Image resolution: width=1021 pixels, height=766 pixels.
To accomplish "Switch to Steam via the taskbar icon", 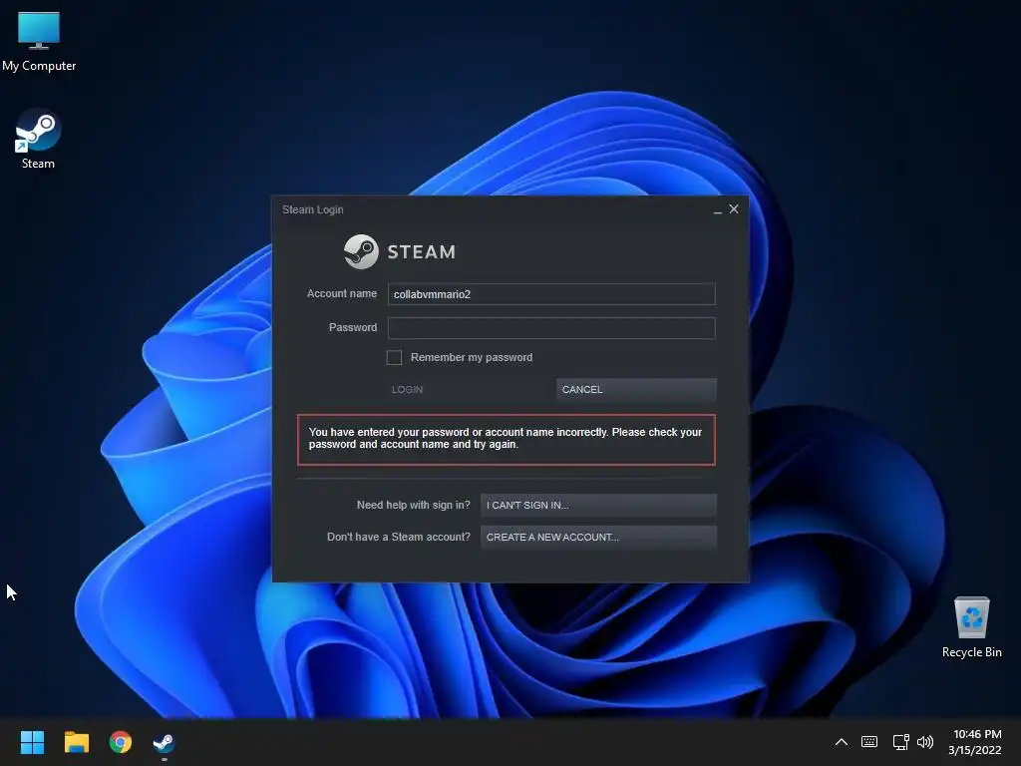I will pos(164,742).
